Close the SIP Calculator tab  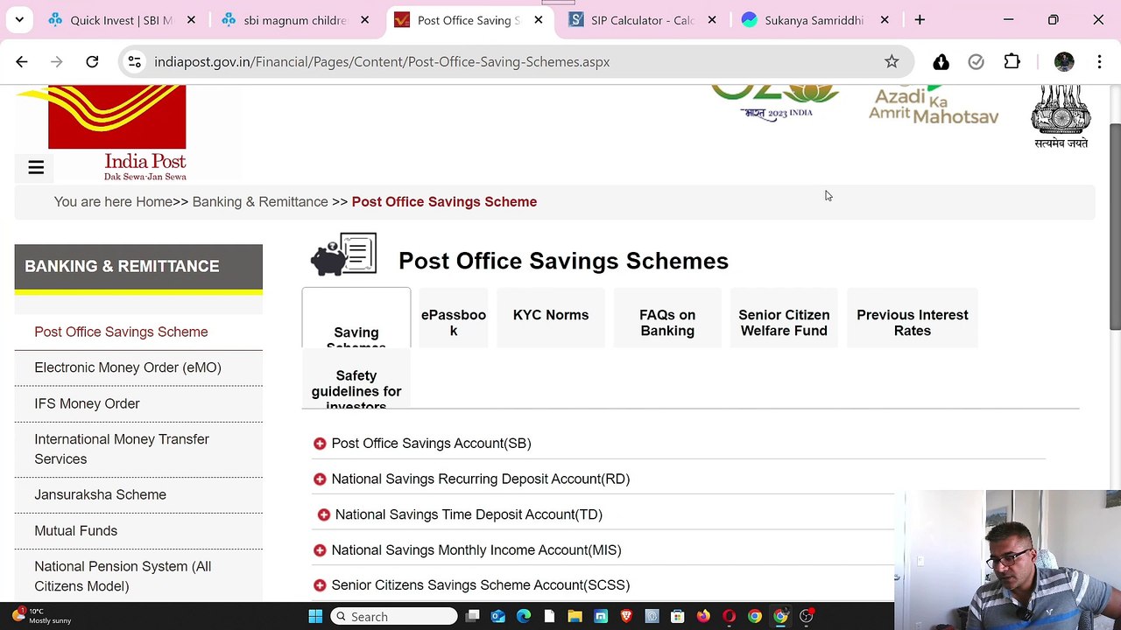click(x=711, y=20)
